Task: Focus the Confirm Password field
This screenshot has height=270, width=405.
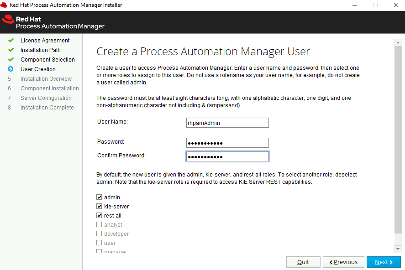Action: (x=227, y=156)
